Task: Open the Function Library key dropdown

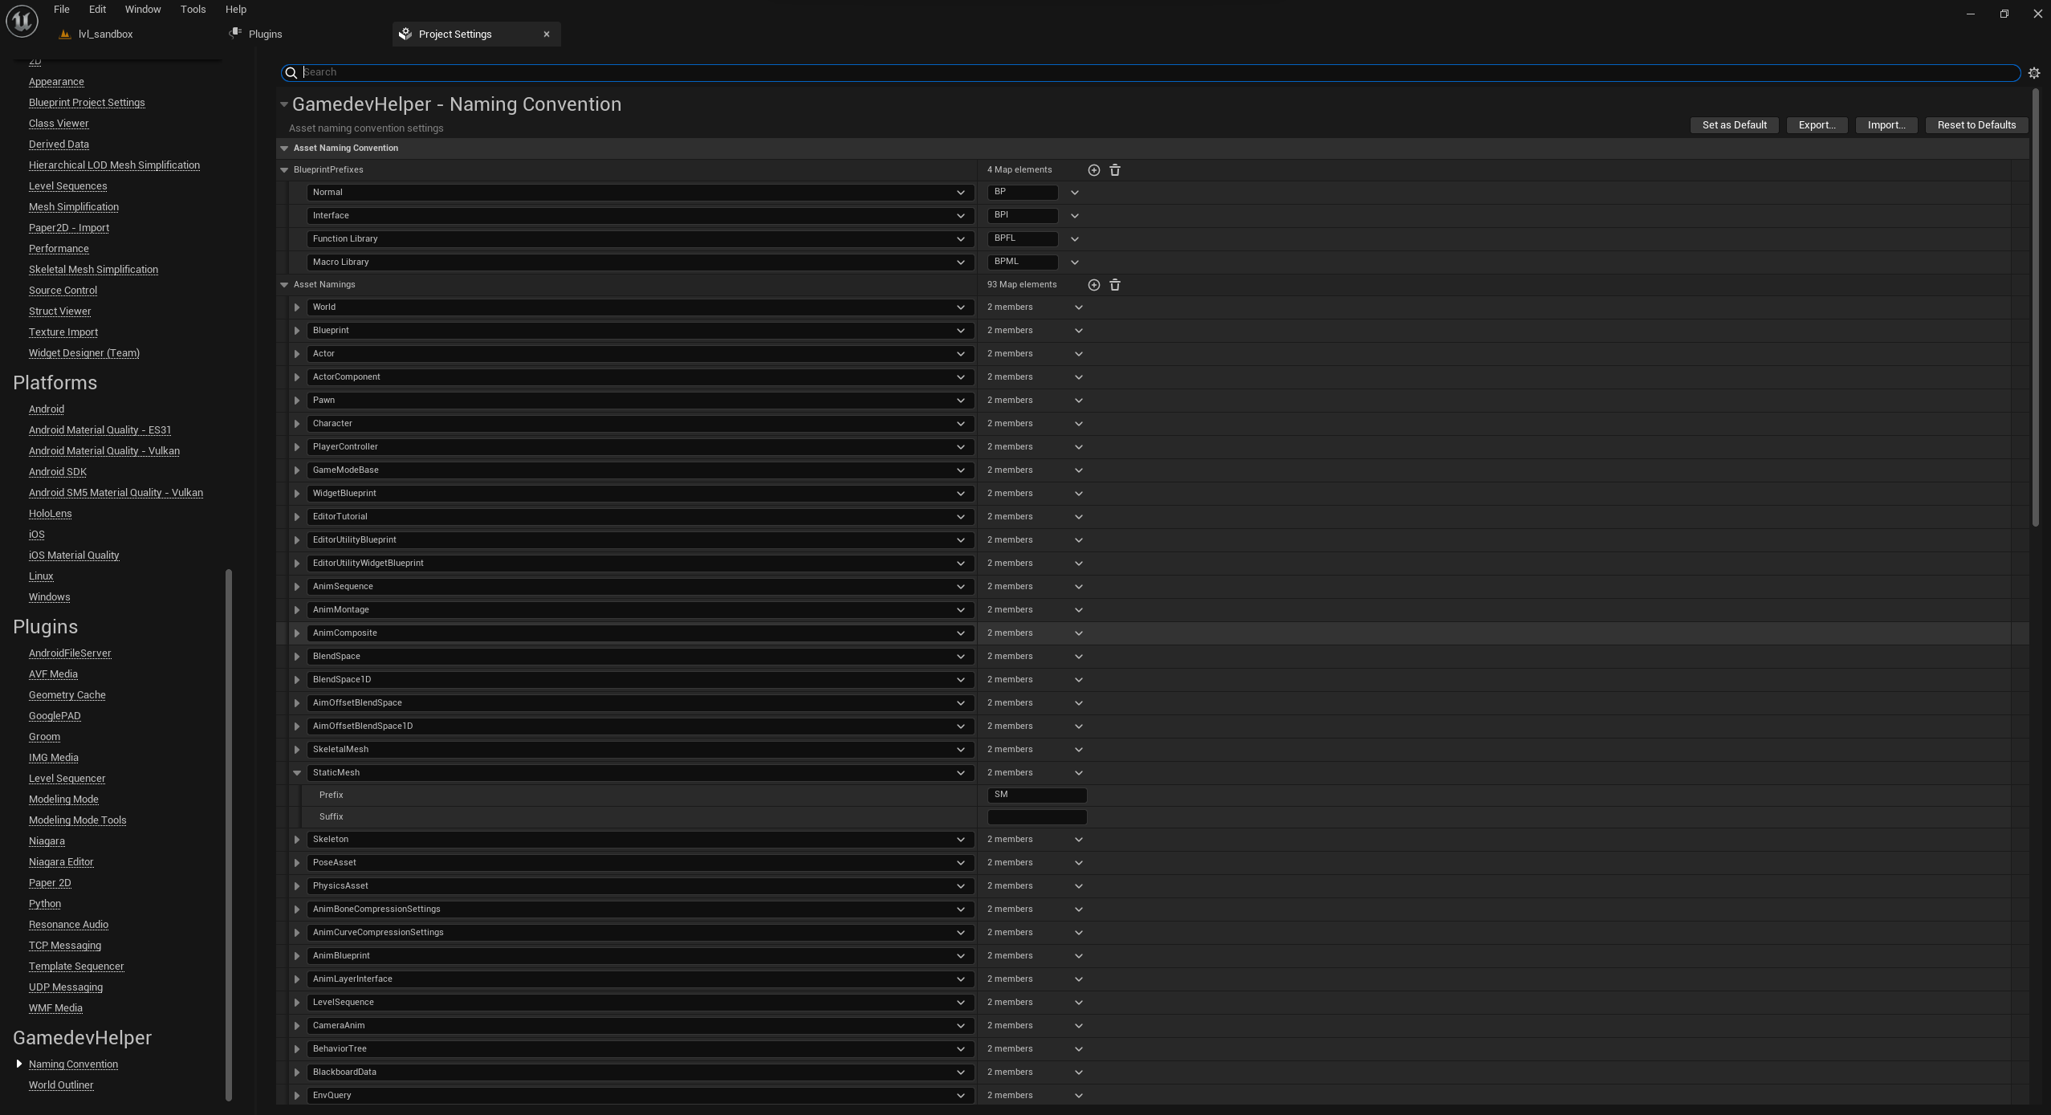Action: pyautogui.click(x=960, y=239)
